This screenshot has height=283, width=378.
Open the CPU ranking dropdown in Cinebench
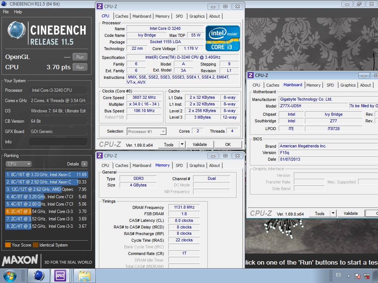coord(18,164)
